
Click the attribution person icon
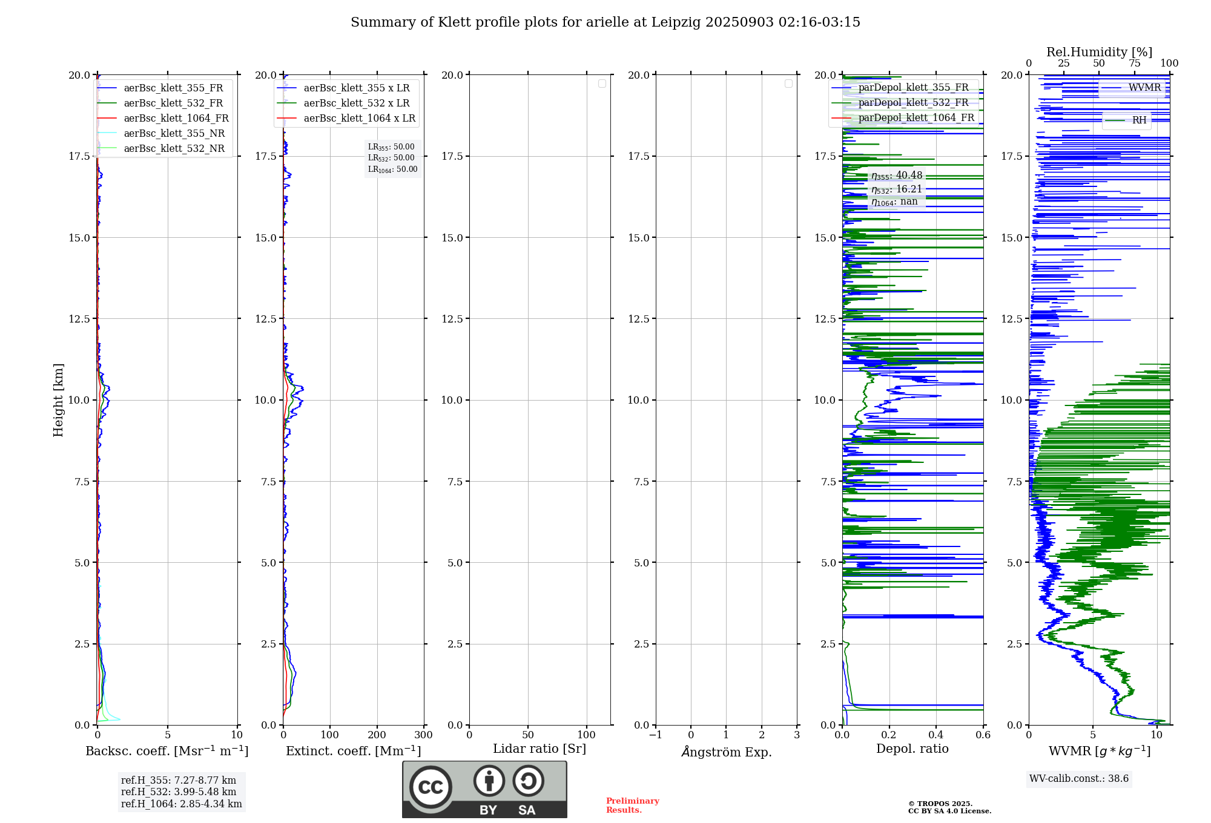tap(489, 781)
